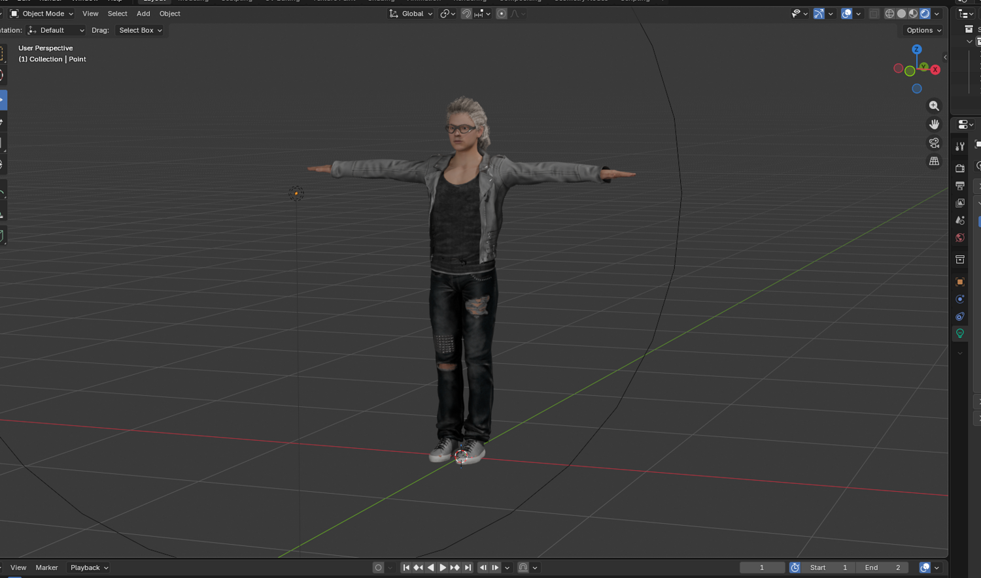Image resolution: width=981 pixels, height=578 pixels.
Task: Open the Scene properties tab
Action: tap(960, 221)
